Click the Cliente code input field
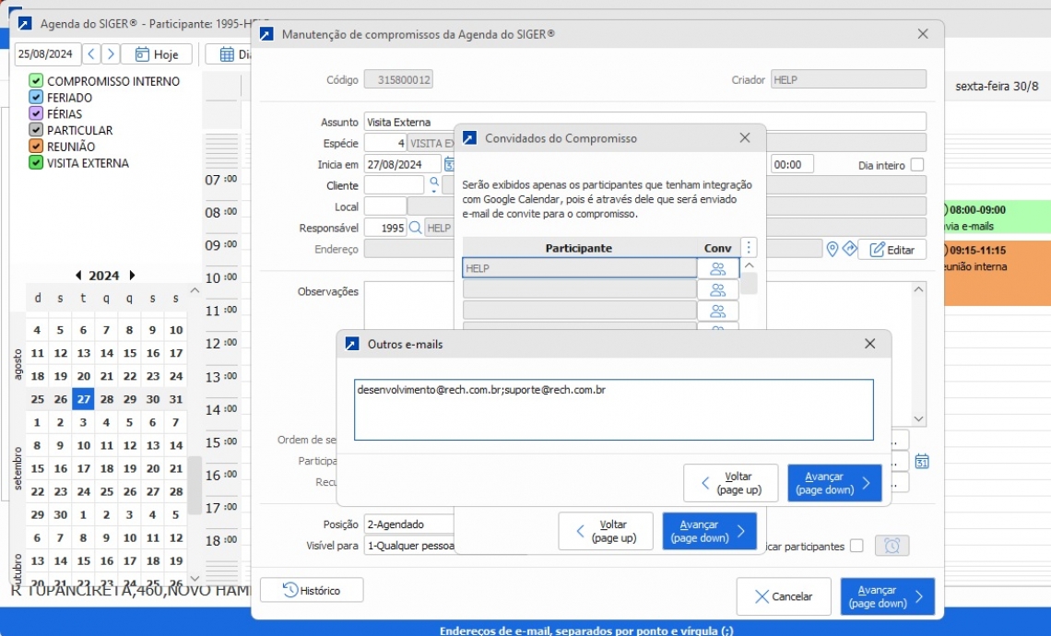This screenshot has height=636, width=1051. (395, 185)
